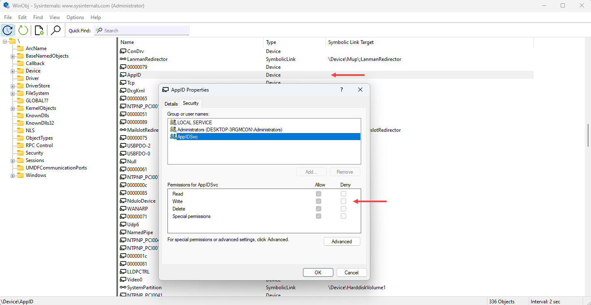Click the device icon next to ConDrv

[x=123, y=51]
